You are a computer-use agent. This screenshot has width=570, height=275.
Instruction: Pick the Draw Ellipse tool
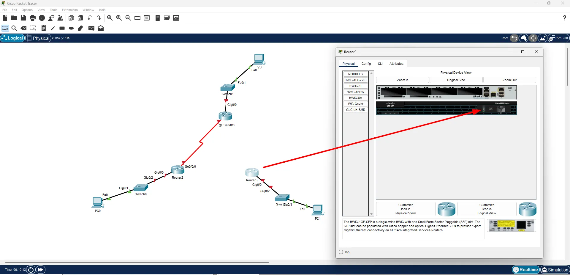coord(71,28)
